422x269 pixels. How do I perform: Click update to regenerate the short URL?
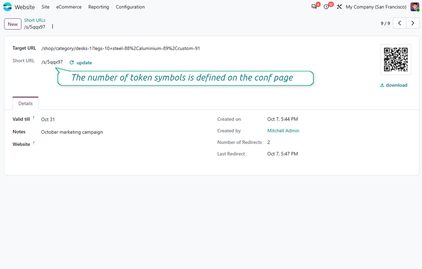click(x=81, y=63)
